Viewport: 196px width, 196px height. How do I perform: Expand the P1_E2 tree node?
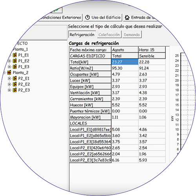coord(9,61)
